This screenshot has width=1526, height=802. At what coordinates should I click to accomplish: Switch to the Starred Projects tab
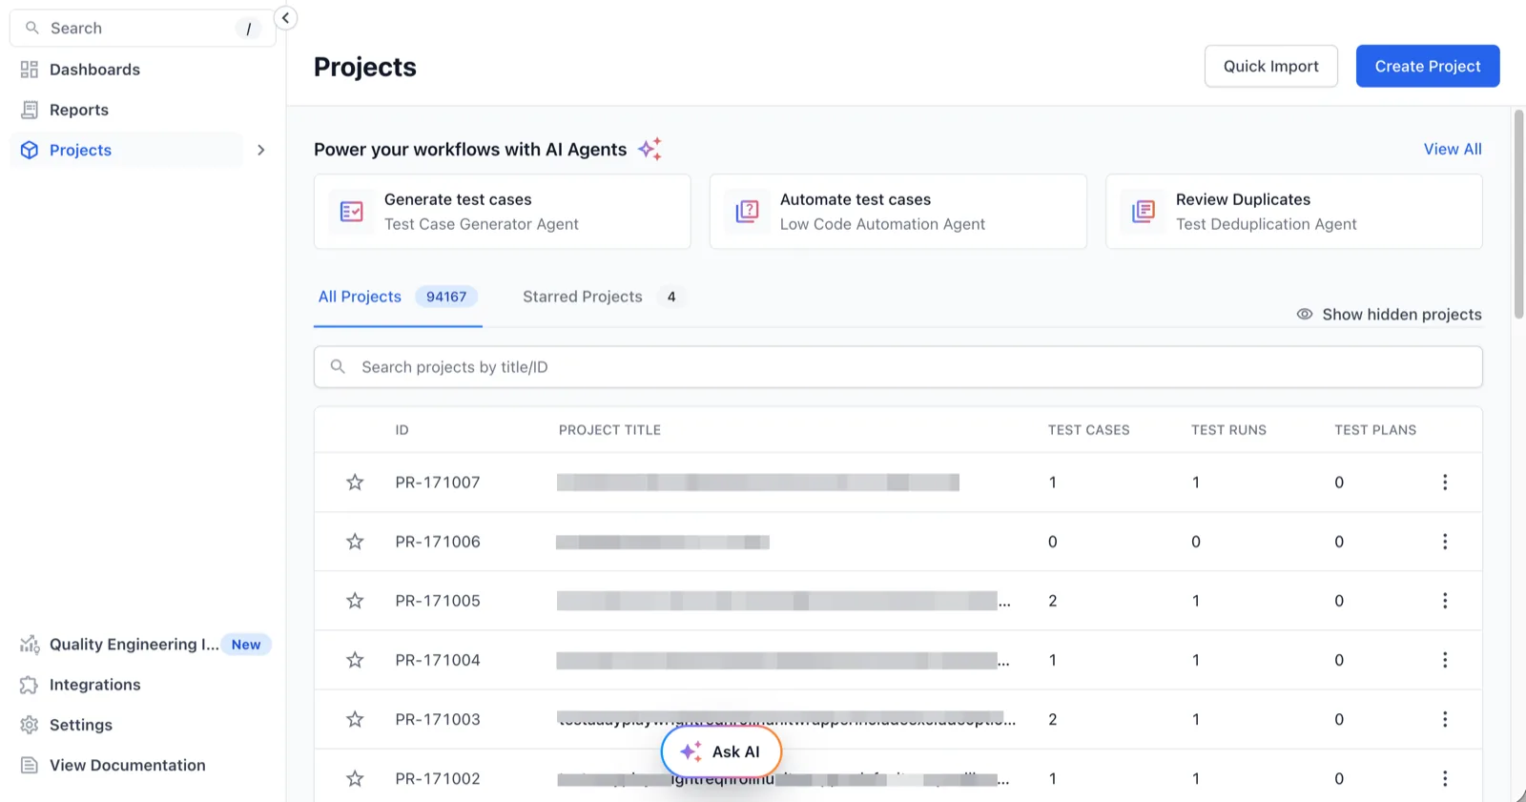(x=603, y=297)
